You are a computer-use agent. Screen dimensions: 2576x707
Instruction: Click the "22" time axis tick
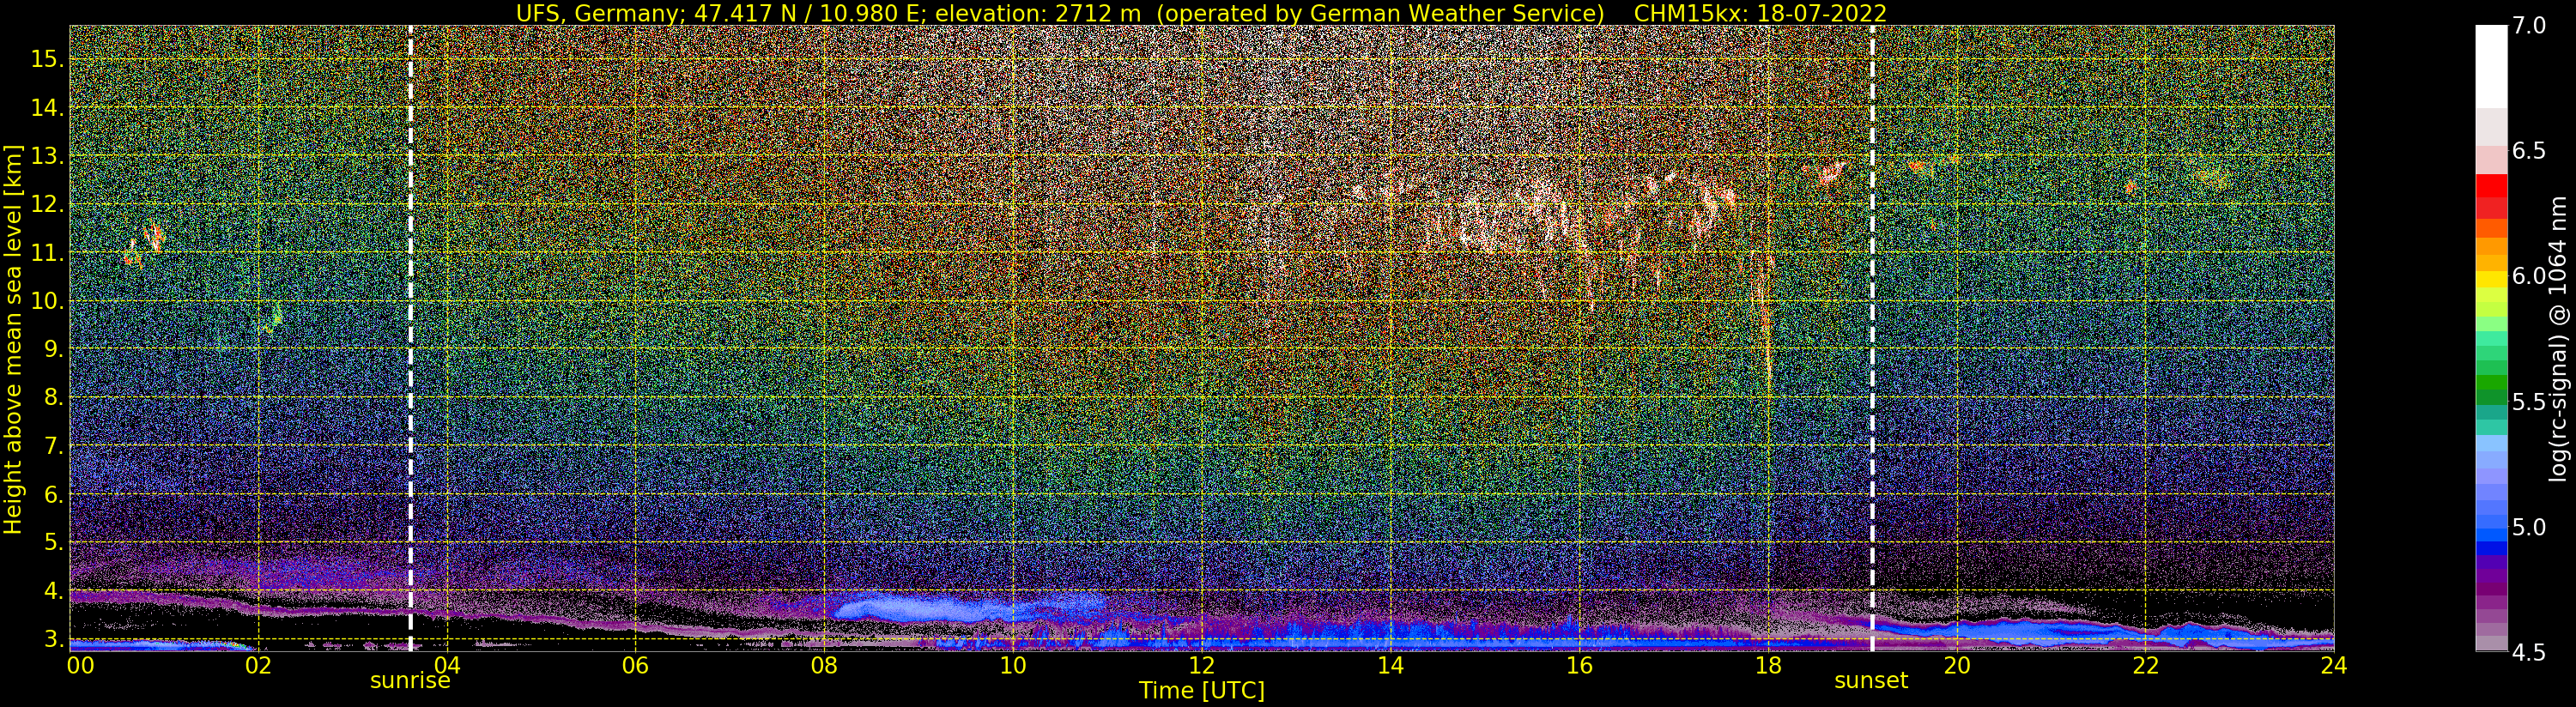(x=2145, y=666)
